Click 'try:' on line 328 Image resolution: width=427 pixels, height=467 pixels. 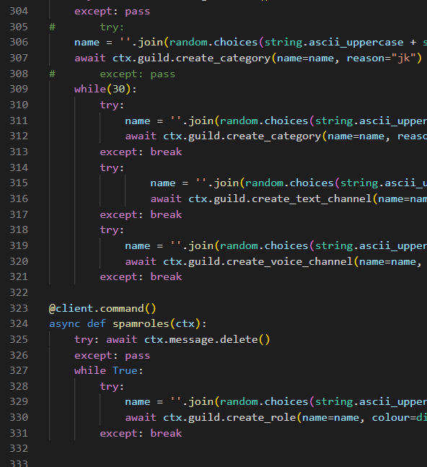tap(112, 386)
